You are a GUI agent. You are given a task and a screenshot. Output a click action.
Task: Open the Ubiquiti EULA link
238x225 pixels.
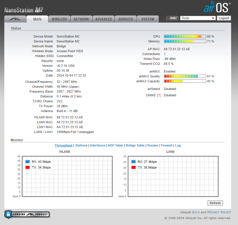(x=196, y=212)
